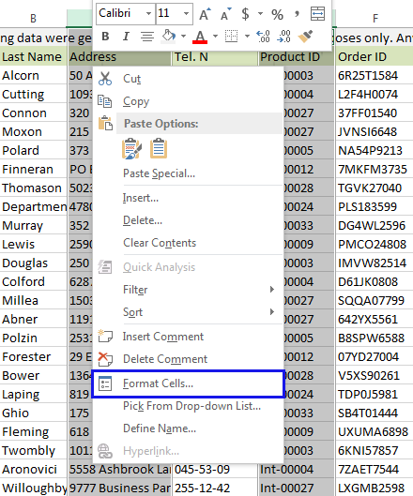Click Merge and Center icon

click(317, 14)
